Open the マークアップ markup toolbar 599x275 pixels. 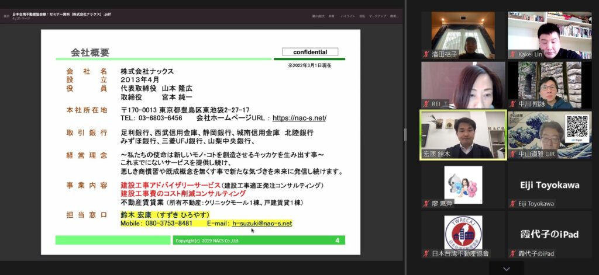point(377,16)
